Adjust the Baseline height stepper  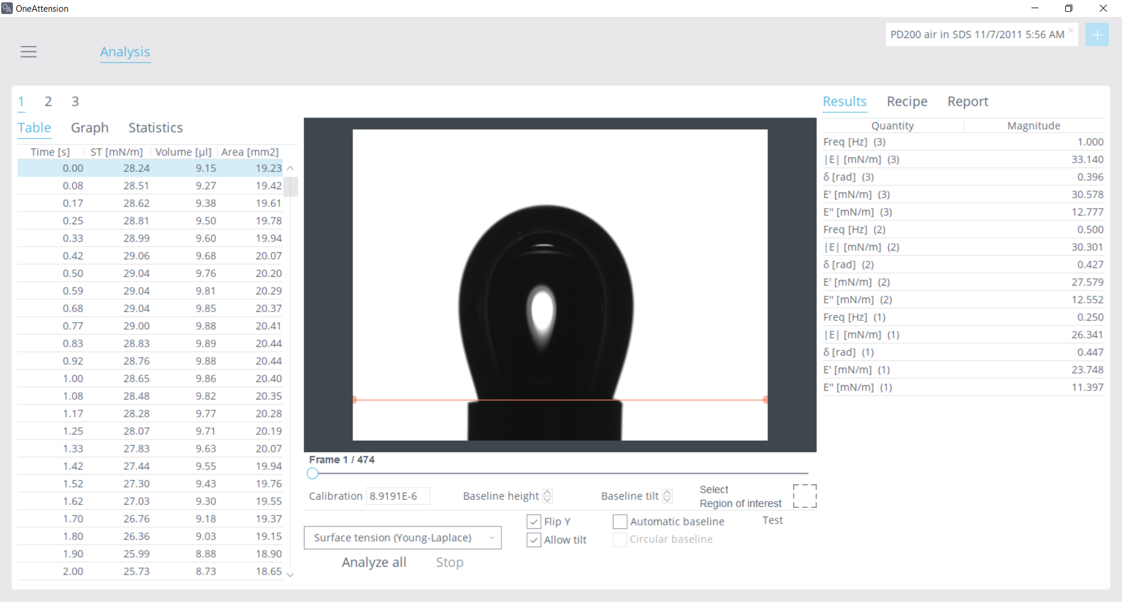(548, 496)
